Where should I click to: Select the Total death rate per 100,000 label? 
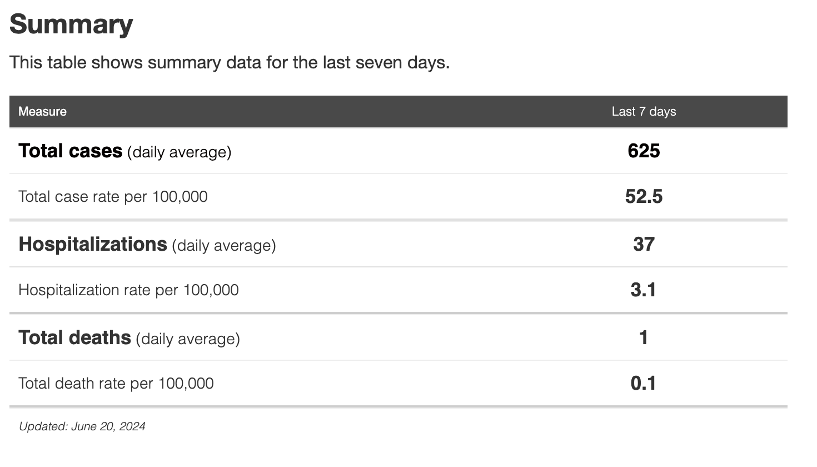tap(116, 383)
